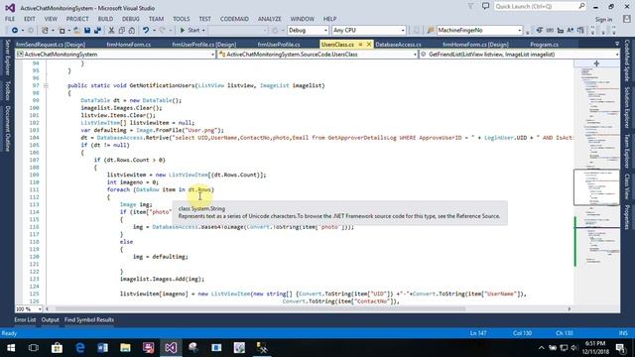Screen dimensions: 635x357
Task: Click the notifications filter flag icon
Action: pyautogui.click(x=471, y=7)
